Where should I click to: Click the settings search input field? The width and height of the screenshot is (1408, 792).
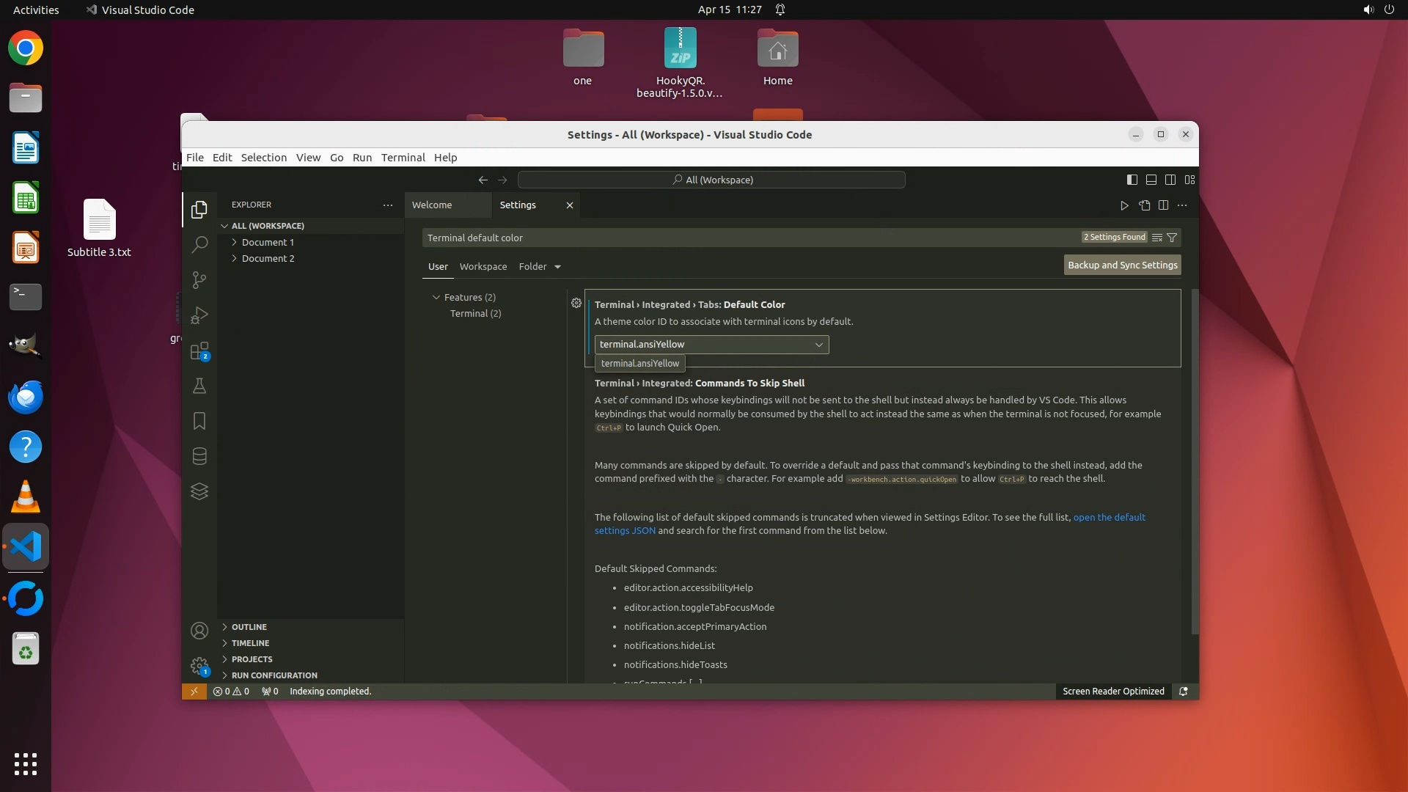click(x=748, y=238)
